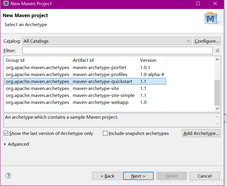Image resolution: width=227 pixels, height=186 pixels.
Task: Click the Eclipse gear icon in title bar
Action: point(6,3)
